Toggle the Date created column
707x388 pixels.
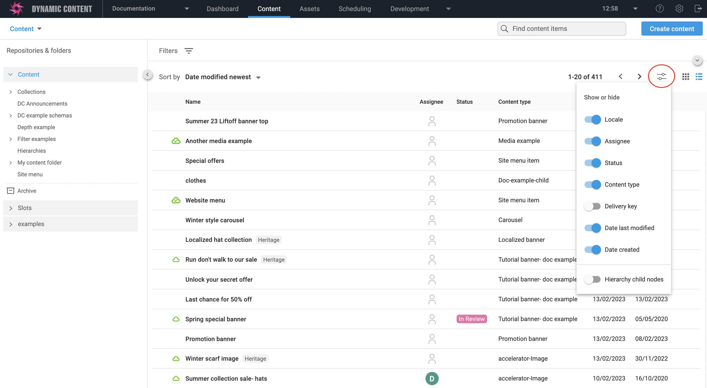tap(592, 250)
